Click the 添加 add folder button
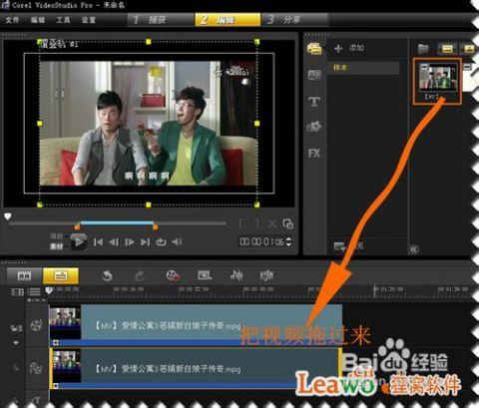This screenshot has height=408, width=479. 349,48
